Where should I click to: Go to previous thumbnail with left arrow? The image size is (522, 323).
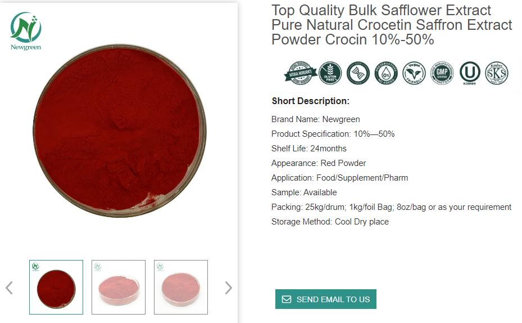click(x=9, y=288)
